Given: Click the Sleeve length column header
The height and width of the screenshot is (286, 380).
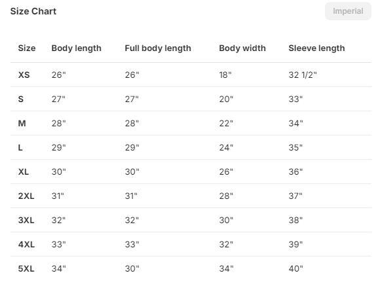Looking at the screenshot, I should tap(316, 48).
